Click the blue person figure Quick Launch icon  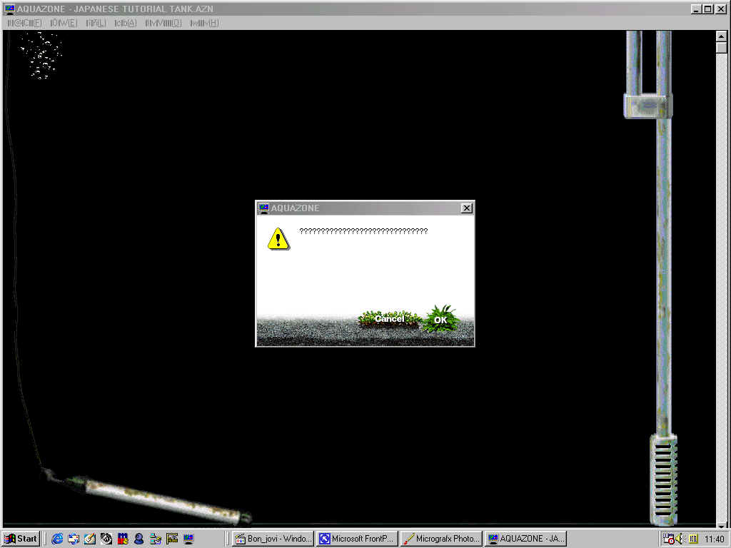tap(139, 539)
